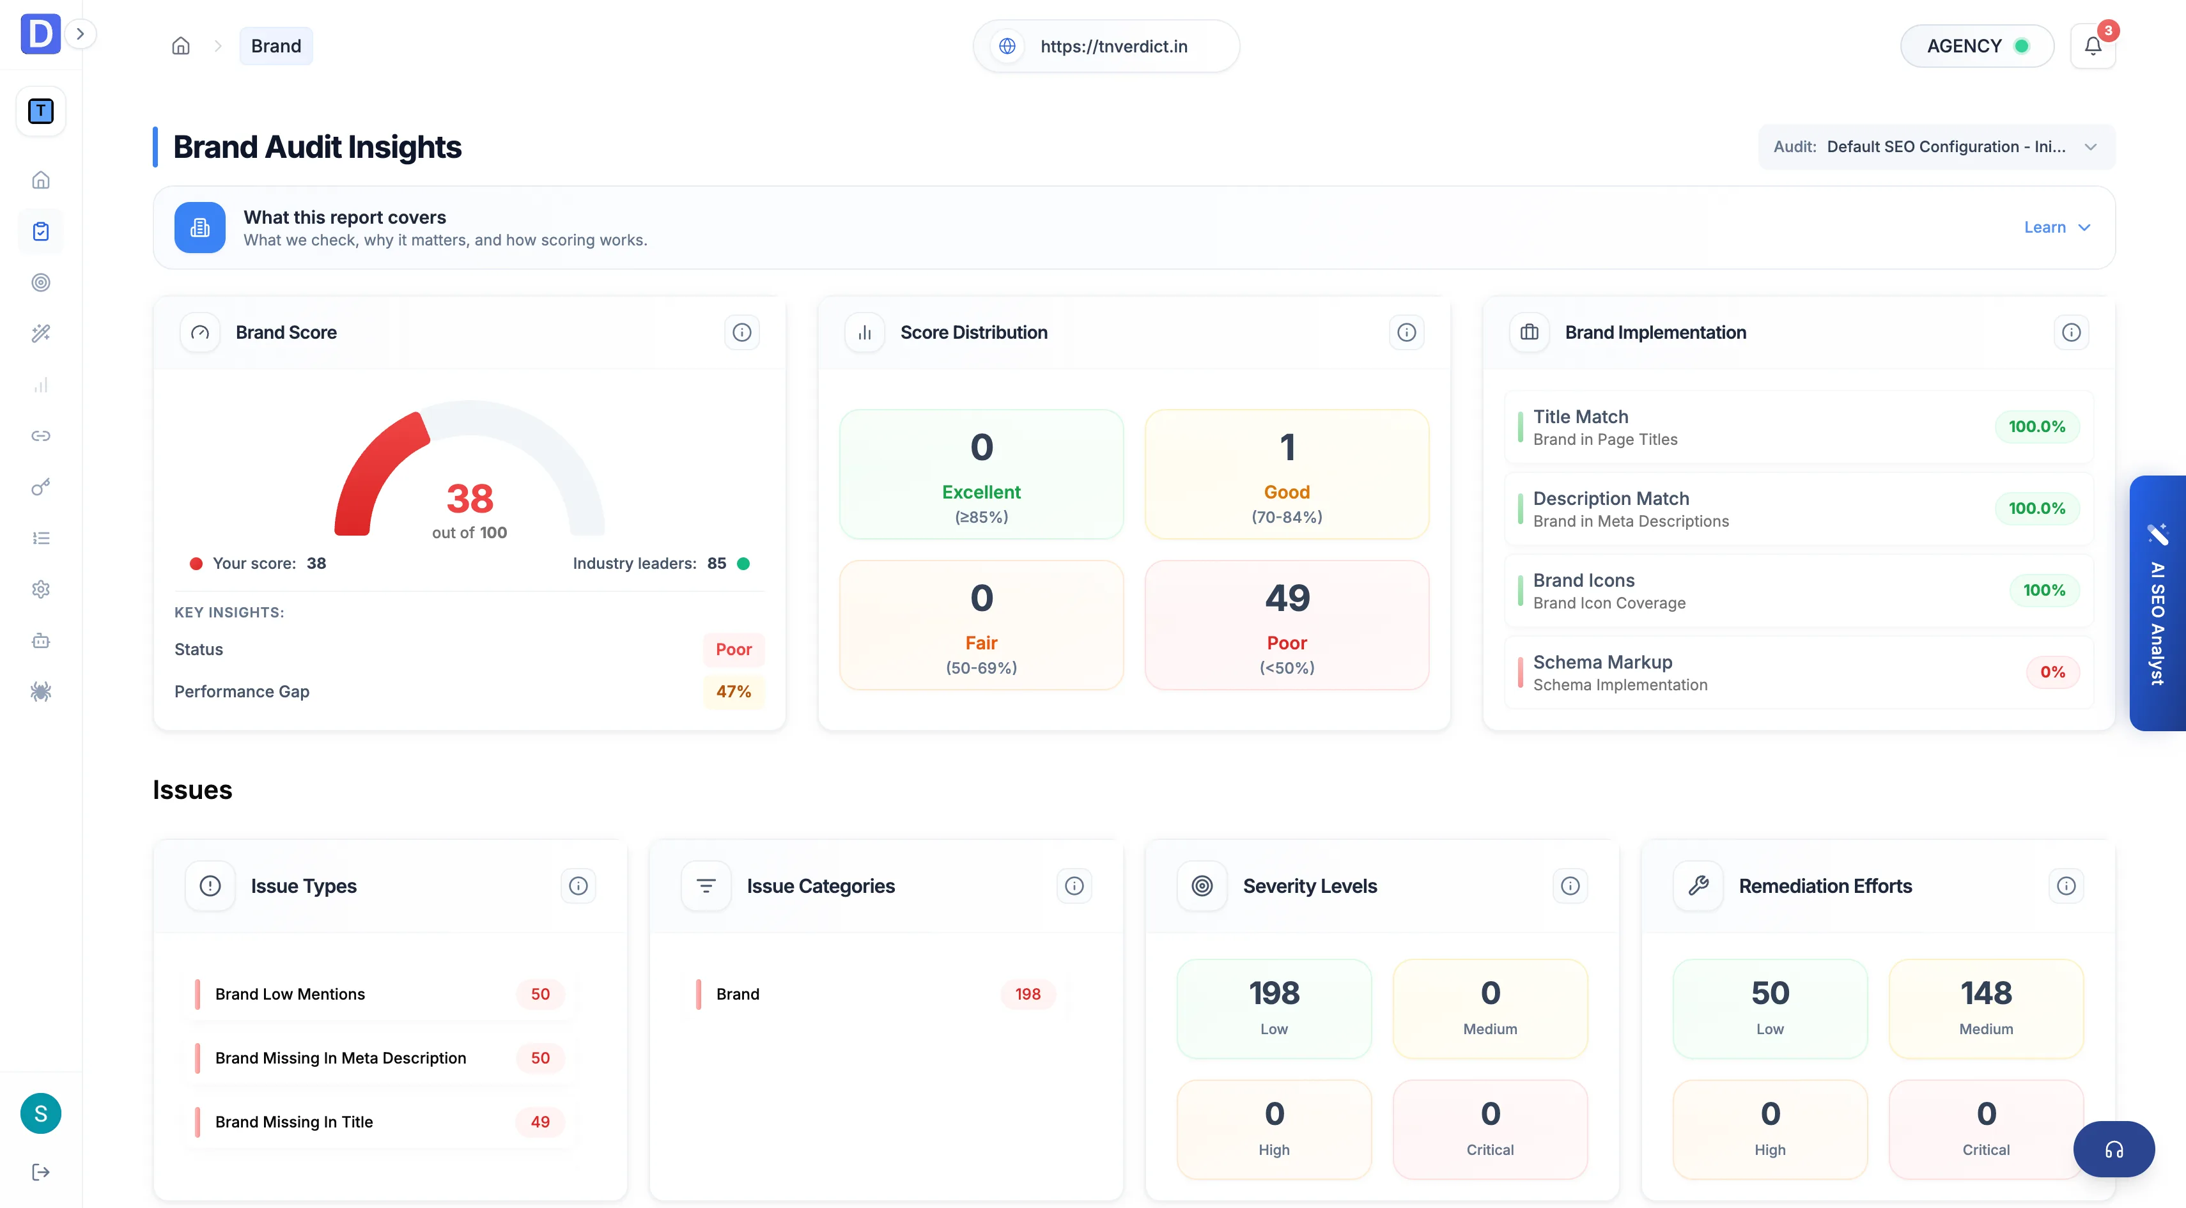The image size is (2186, 1208).
Task: Open the bot icon in sidebar
Action: click(x=41, y=640)
